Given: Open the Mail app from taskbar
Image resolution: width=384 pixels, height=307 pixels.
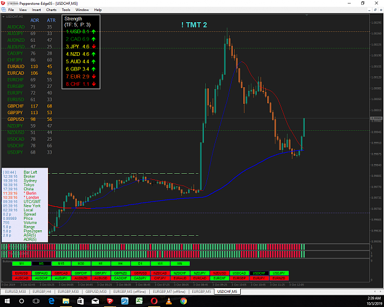Looking at the screenshot, I should (95, 301).
